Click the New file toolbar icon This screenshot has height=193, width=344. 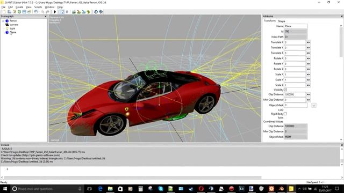pos(4,12)
